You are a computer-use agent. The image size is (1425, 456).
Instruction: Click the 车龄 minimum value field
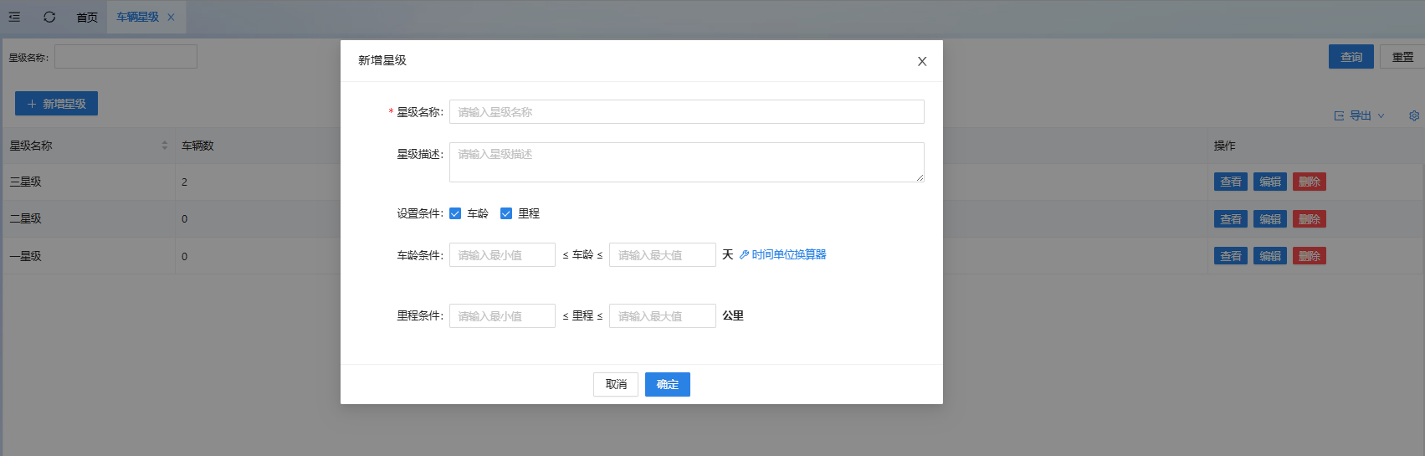pos(502,255)
